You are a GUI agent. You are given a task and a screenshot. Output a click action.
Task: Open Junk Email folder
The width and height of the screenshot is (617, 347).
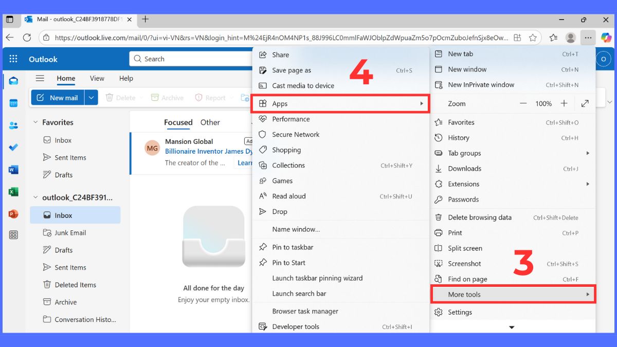75,233
